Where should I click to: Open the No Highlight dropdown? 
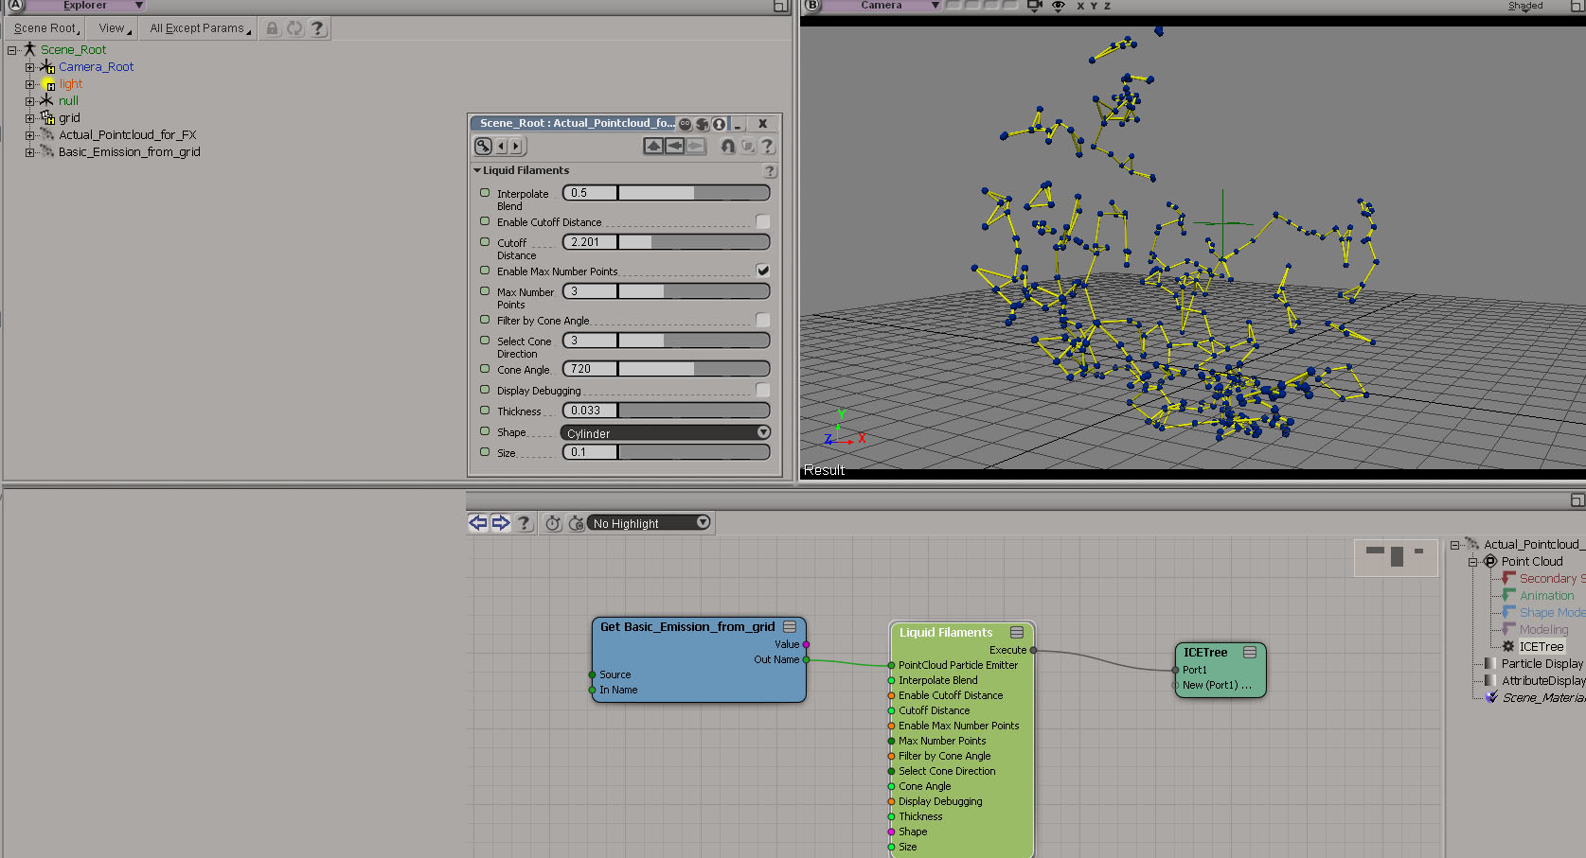coord(650,523)
